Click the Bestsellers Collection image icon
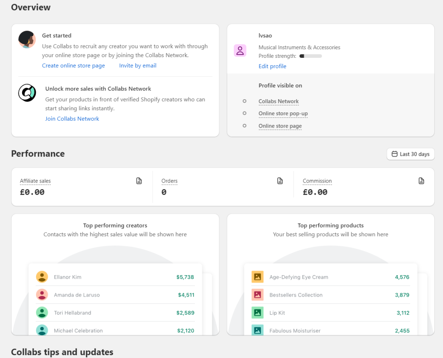The width and height of the screenshot is (443, 358). click(257, 295)
